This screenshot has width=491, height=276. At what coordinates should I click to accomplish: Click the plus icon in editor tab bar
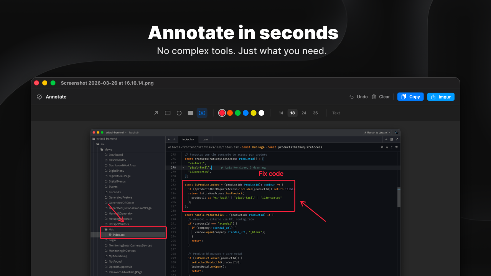pos(386,140)
